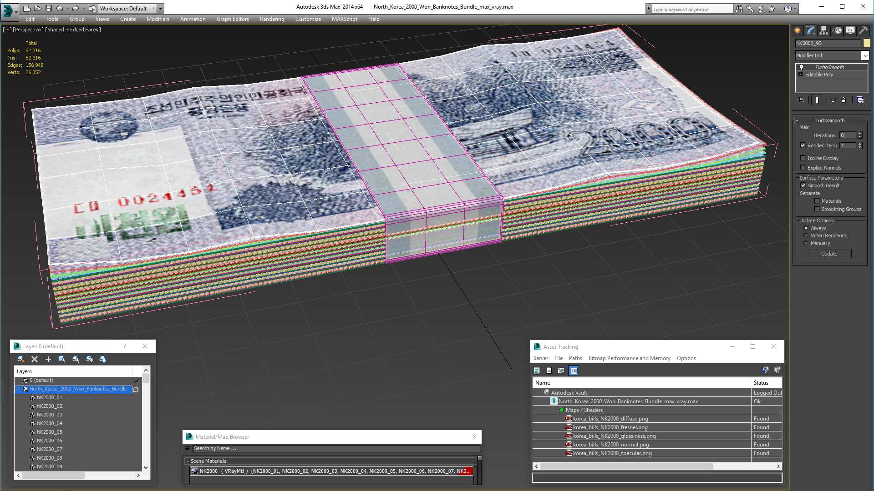Open the Rendering menu
The width and height of the screenshot is (874, 491).
(272, 19)
